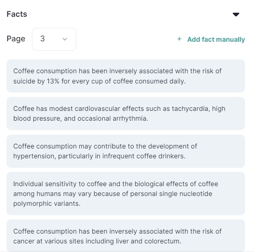
Task: Select the individual sensitivity to coffee fact
Action: pos(126,193)
